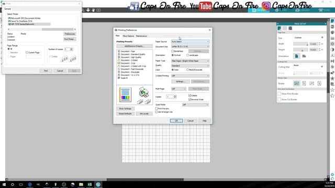Open the Quiet Mode dropdown
Image resolution: width=335 pixels, height=188 pixels.
pyautogui.click(x=195, y=104)
